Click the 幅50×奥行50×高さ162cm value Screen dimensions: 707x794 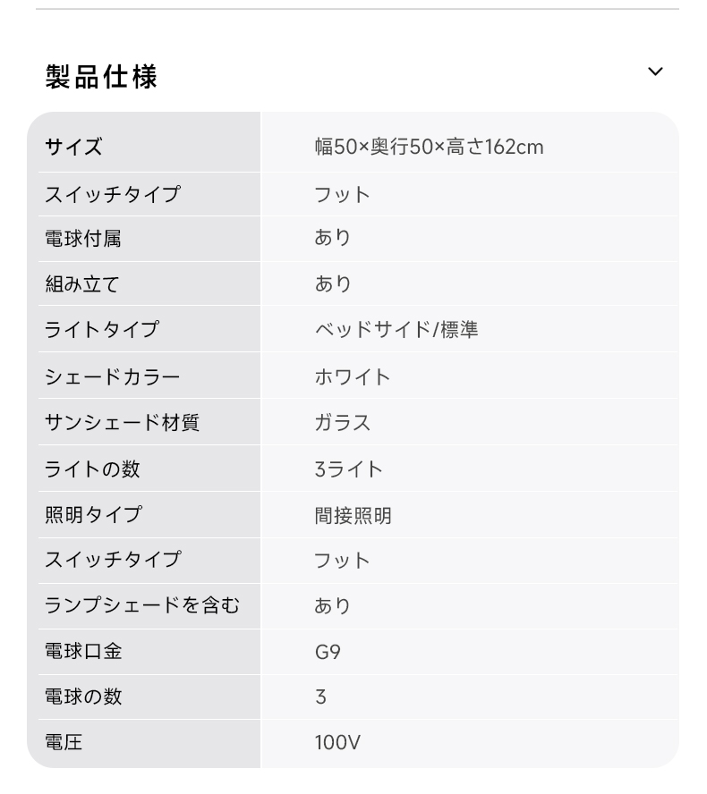click(x=429, y=147)
